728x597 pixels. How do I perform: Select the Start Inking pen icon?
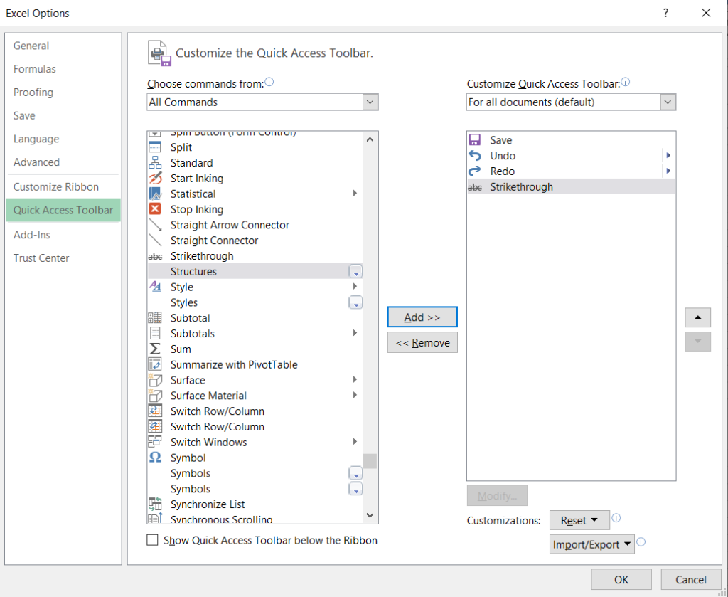pyautogui.click(x=154, y=179)
